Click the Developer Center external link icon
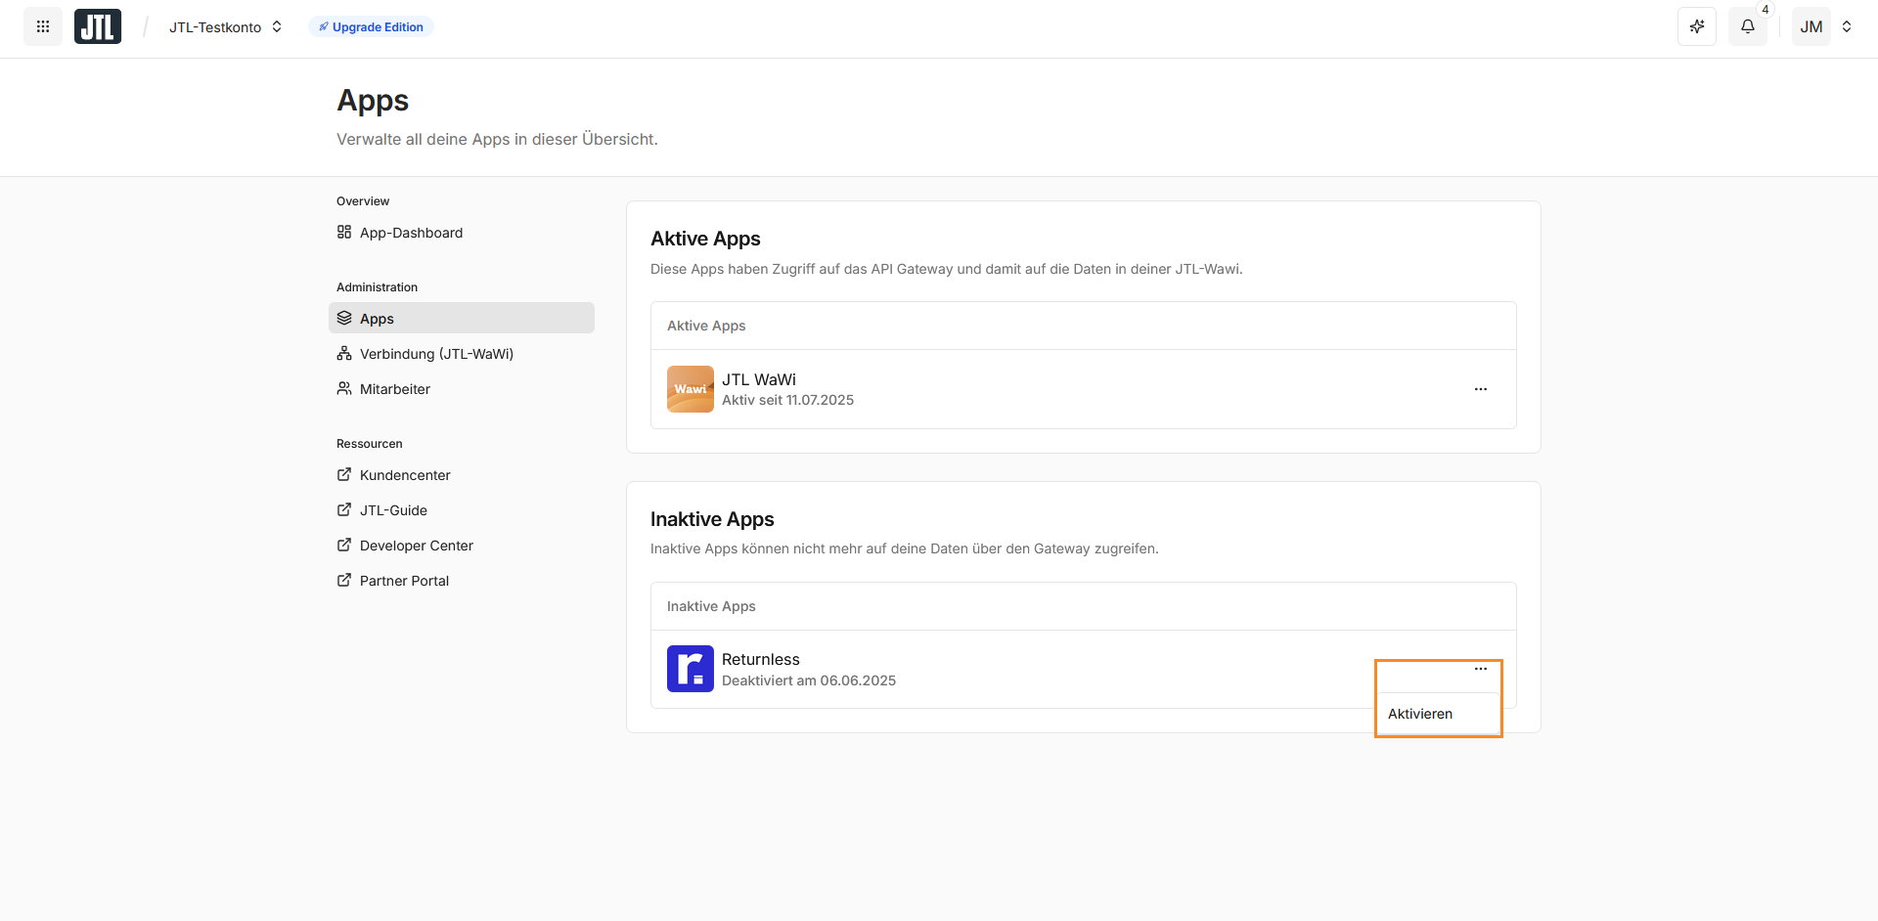Image resolution: width=1878 pixels, height=921 pixels. point(344,545)
